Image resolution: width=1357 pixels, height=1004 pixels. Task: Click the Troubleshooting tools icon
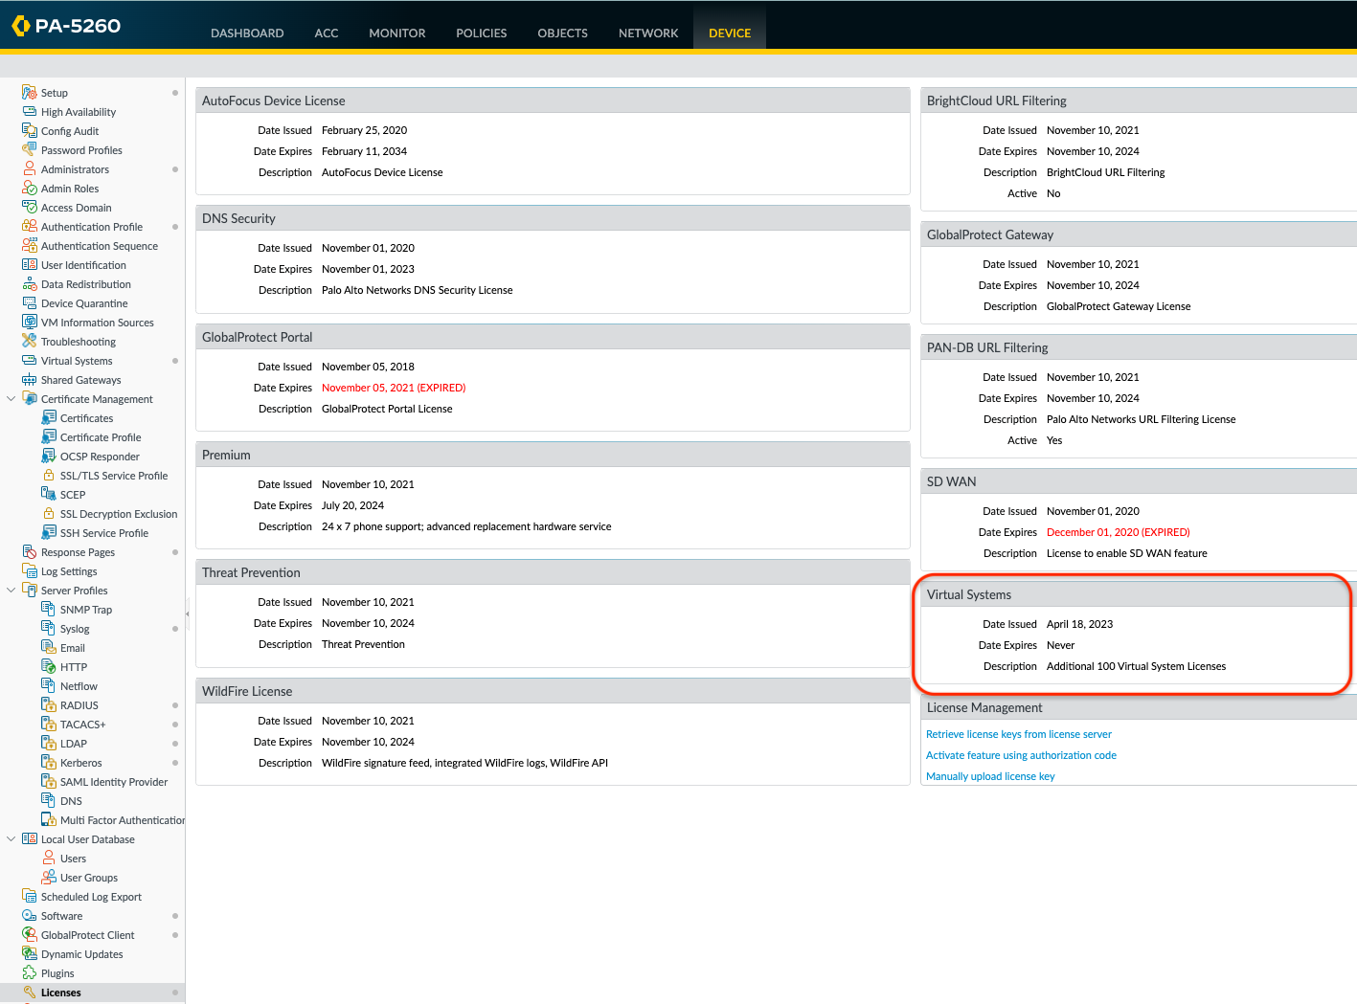tap(30, 342)
